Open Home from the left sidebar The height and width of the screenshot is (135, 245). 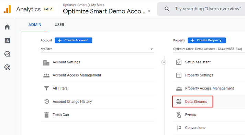click(7, 27)
